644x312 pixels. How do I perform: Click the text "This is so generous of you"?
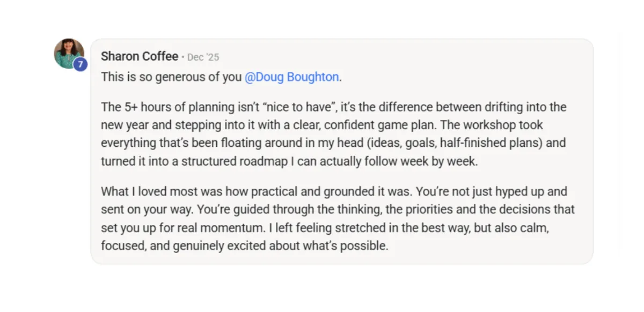point(171,77)
